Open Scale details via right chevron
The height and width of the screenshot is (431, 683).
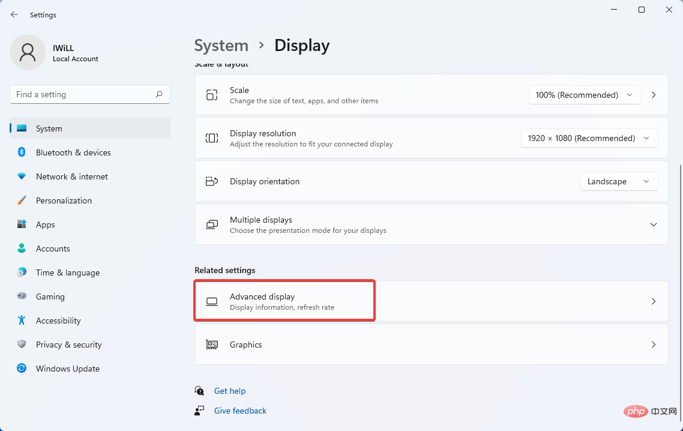tap(654, 95)
